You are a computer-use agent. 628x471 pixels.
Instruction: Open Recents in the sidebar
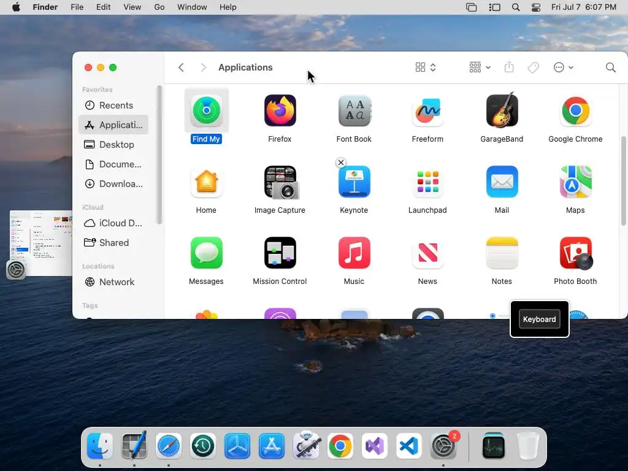tap(113, 105)
